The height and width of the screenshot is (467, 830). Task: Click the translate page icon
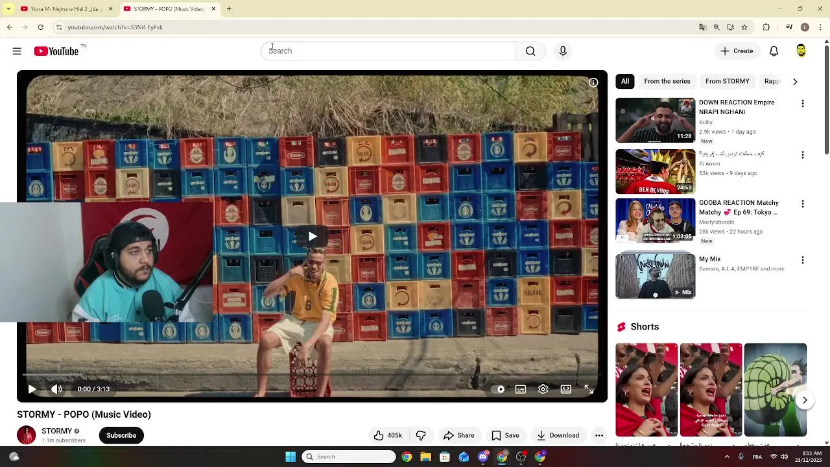[702, 27]
